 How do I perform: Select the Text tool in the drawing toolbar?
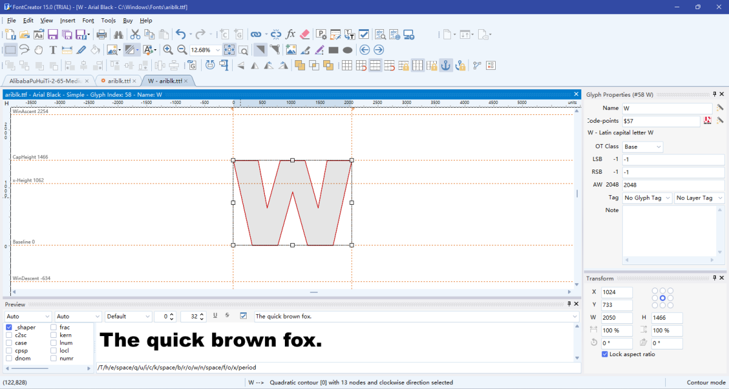click(x=52, y=50)
